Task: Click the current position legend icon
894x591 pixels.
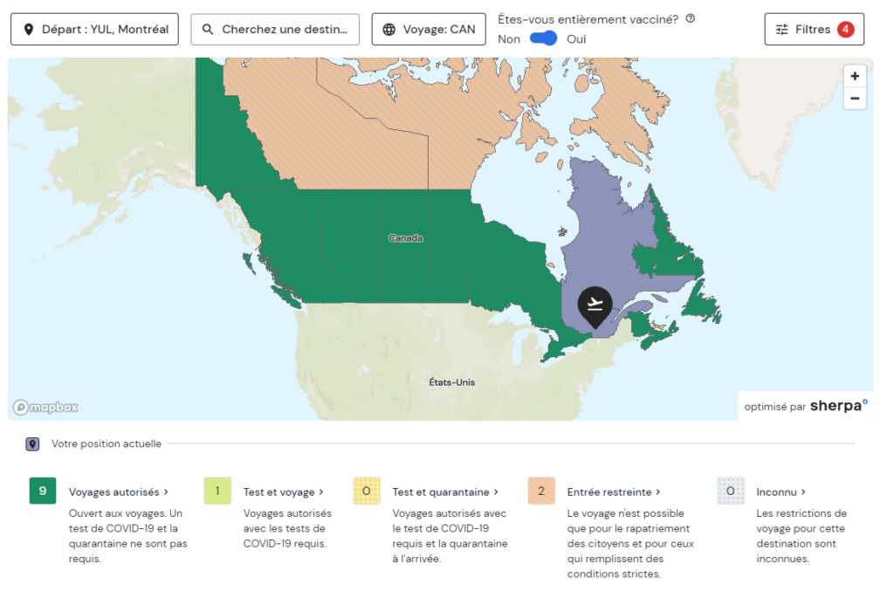Action: (x=33, y=444)
